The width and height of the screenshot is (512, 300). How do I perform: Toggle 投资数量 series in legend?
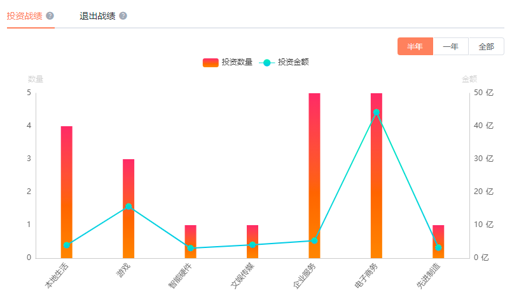point(237,62)
